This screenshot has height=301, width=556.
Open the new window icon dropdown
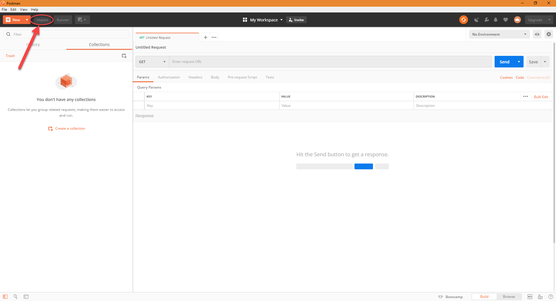point(82,20)
